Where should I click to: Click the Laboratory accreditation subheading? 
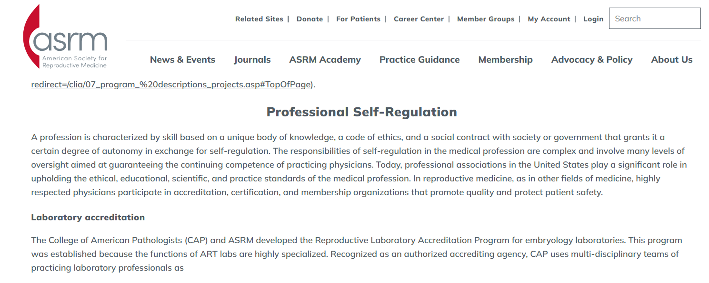[88, 217]
